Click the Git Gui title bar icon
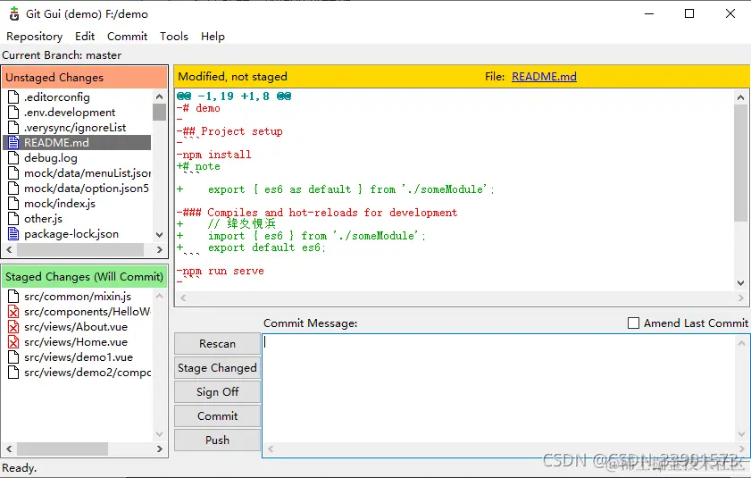The image size is (751, 478). [14, 14]
